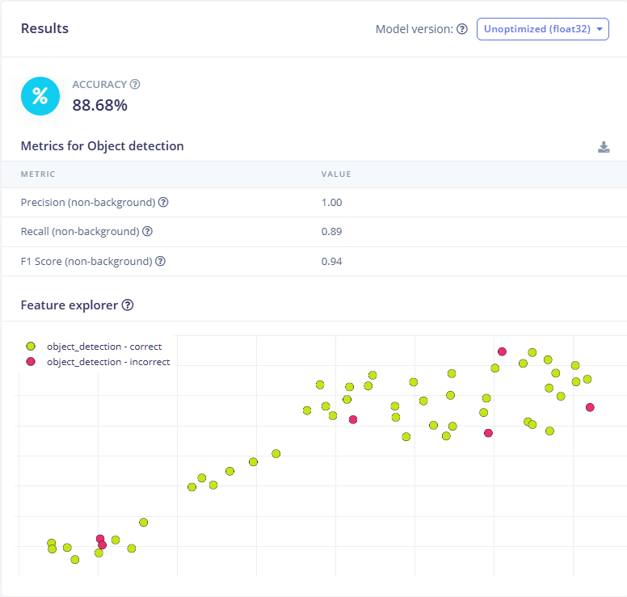Click the METRIC column header
The width and height of the screenshot is (627, 597).
(x=38, y=174)
